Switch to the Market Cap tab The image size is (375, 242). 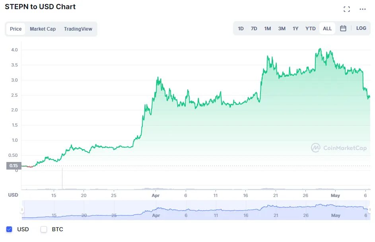43,29
